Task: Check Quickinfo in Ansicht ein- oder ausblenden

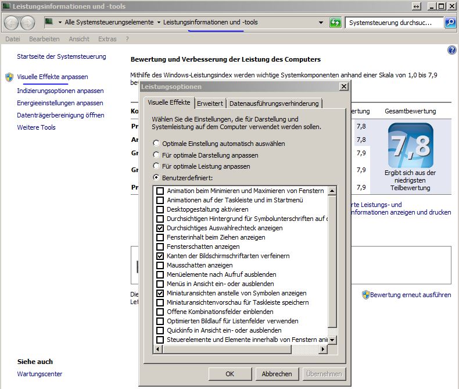Action: (160, 330)
